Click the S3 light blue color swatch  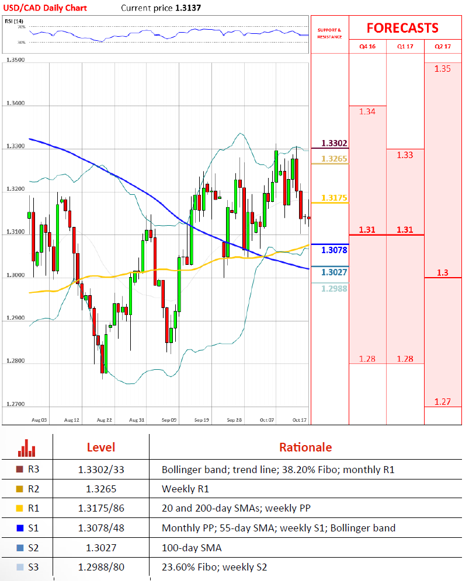(20, 567)
